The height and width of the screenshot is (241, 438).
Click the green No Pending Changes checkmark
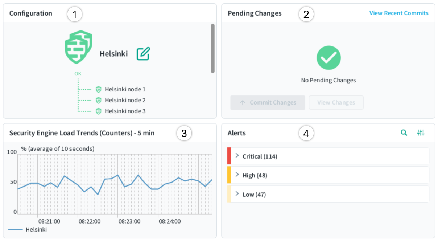[x=328, y=58]
